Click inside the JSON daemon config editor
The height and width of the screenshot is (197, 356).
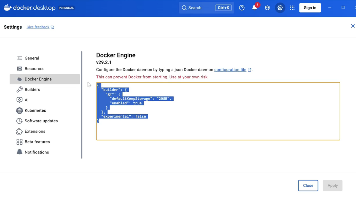[218, 111]
